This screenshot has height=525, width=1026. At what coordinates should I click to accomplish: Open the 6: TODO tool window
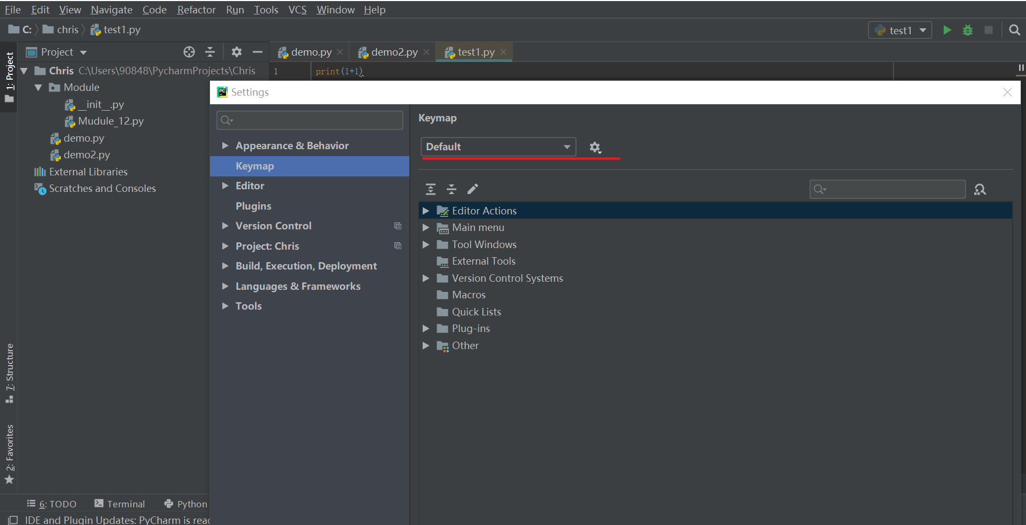click(x=52, y=504)
